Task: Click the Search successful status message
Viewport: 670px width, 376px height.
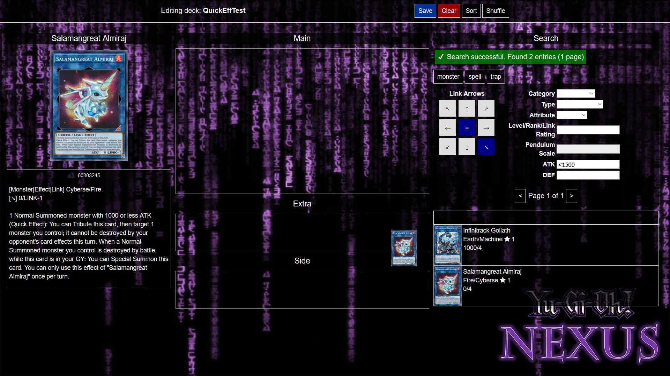Action: (510, 57)
